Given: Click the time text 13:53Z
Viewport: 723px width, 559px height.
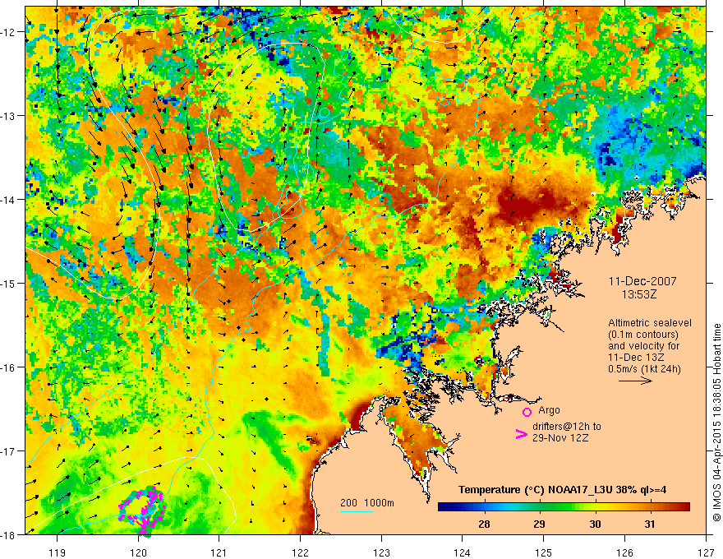Looking at the screenshot, I should coord(638,293).
